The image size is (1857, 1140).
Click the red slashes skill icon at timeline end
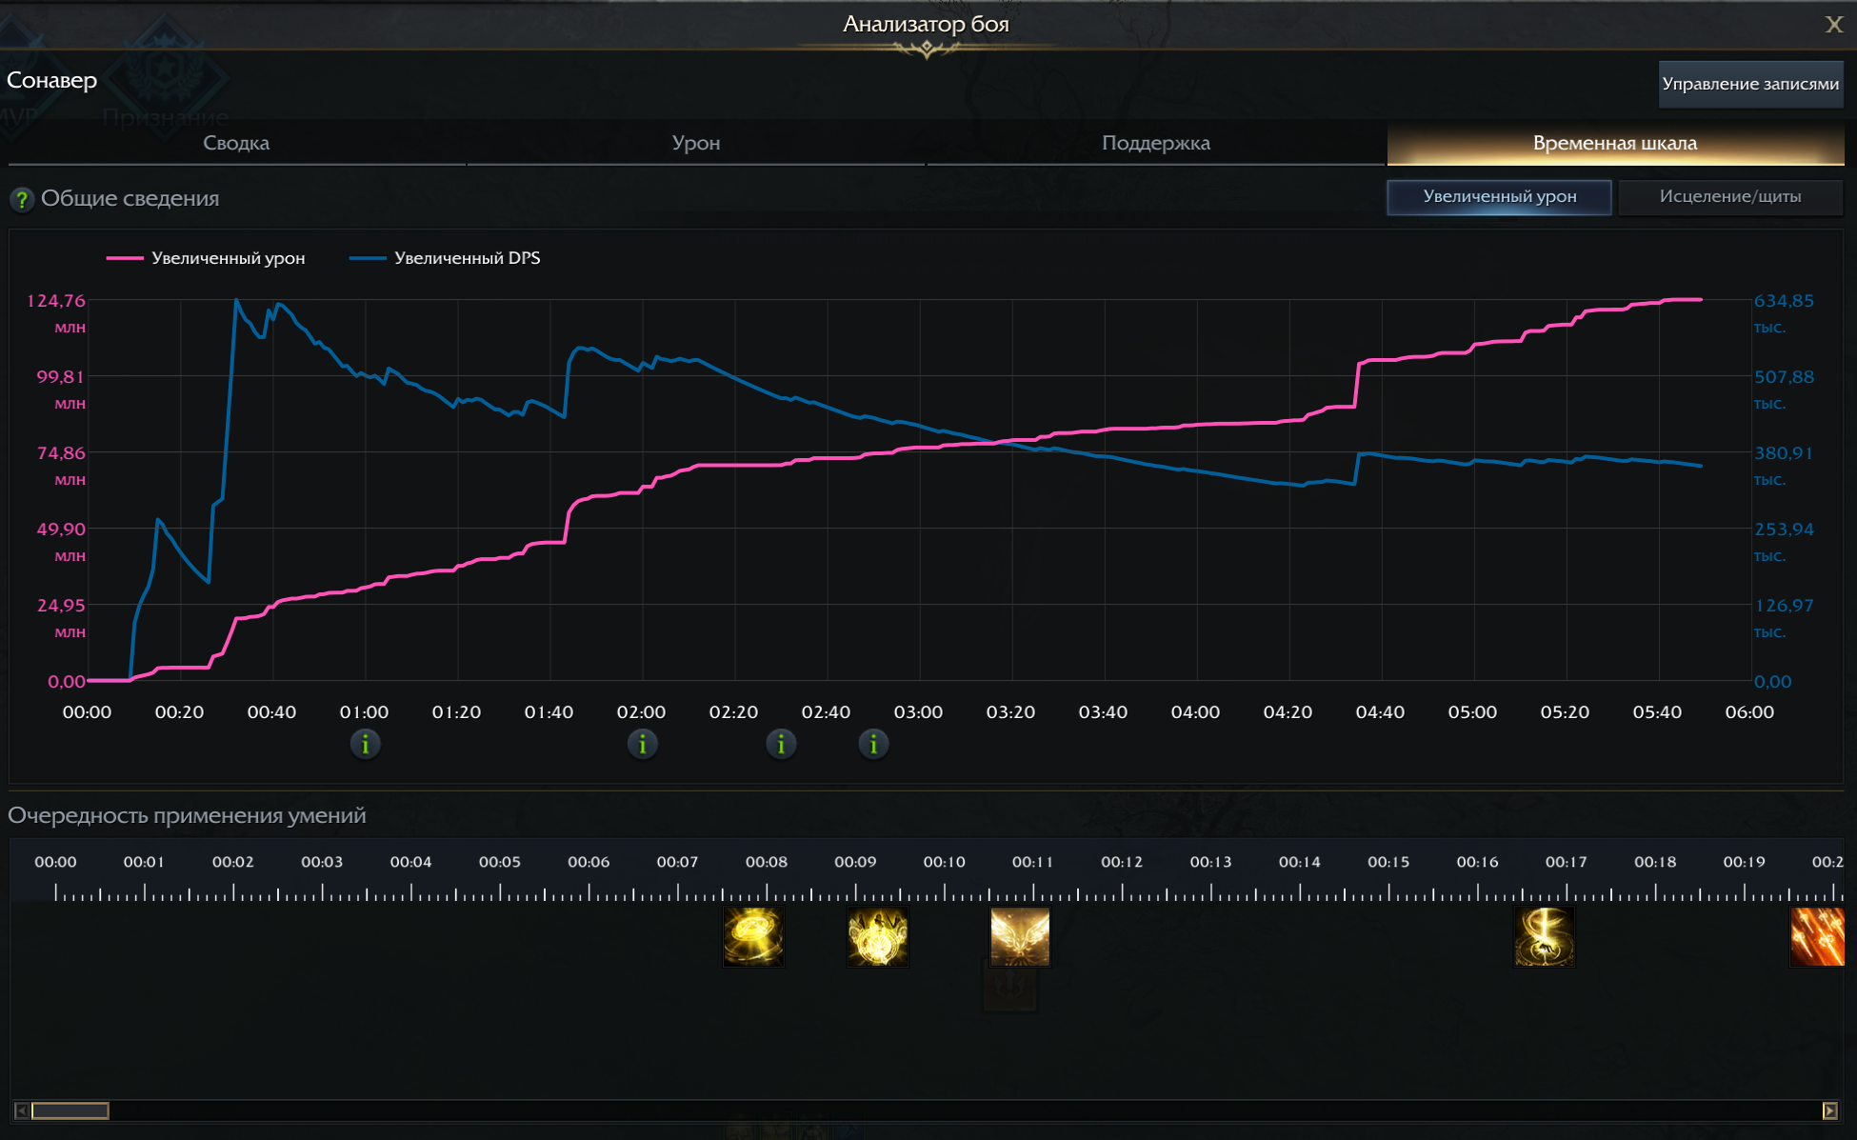click(x=1817, y=937)
